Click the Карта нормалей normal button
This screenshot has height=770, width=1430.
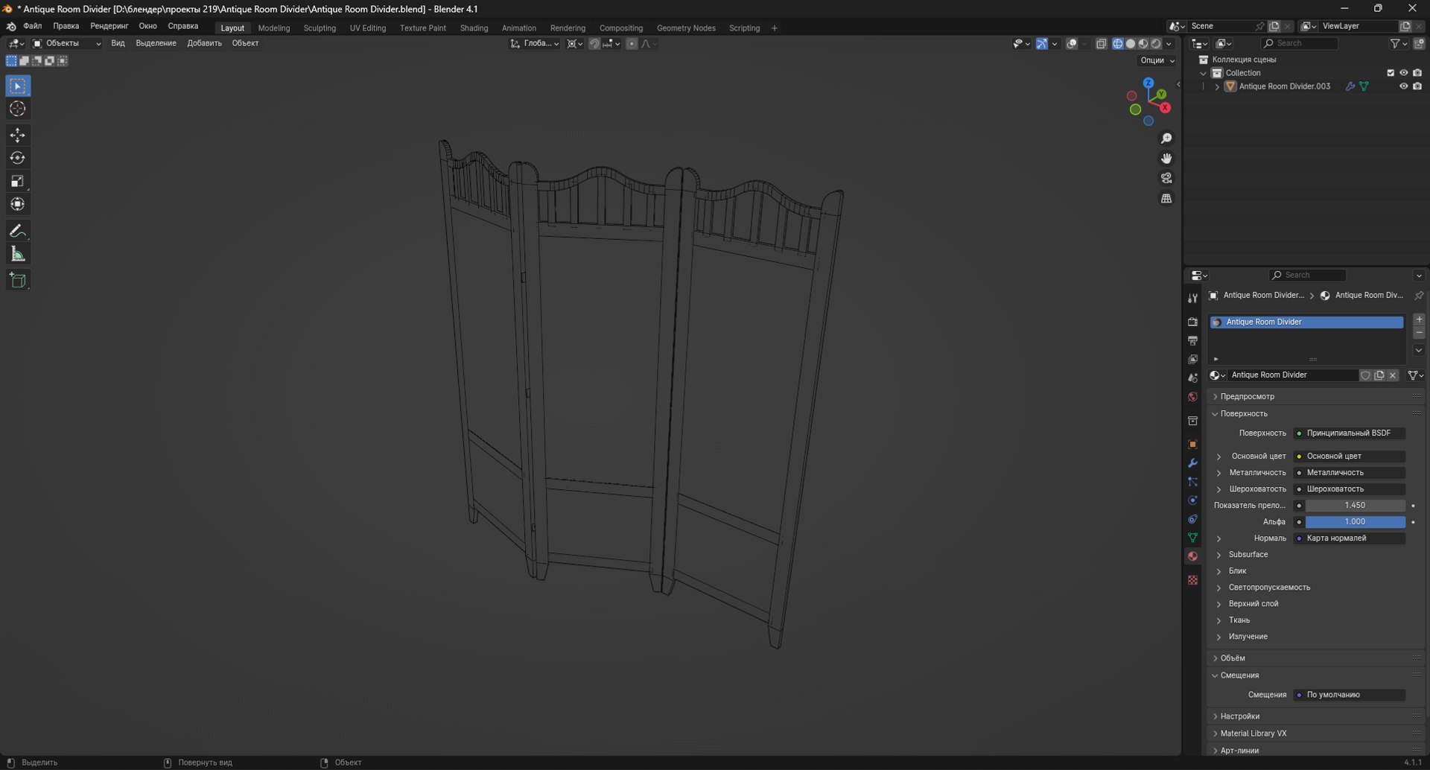(1350, 538)
